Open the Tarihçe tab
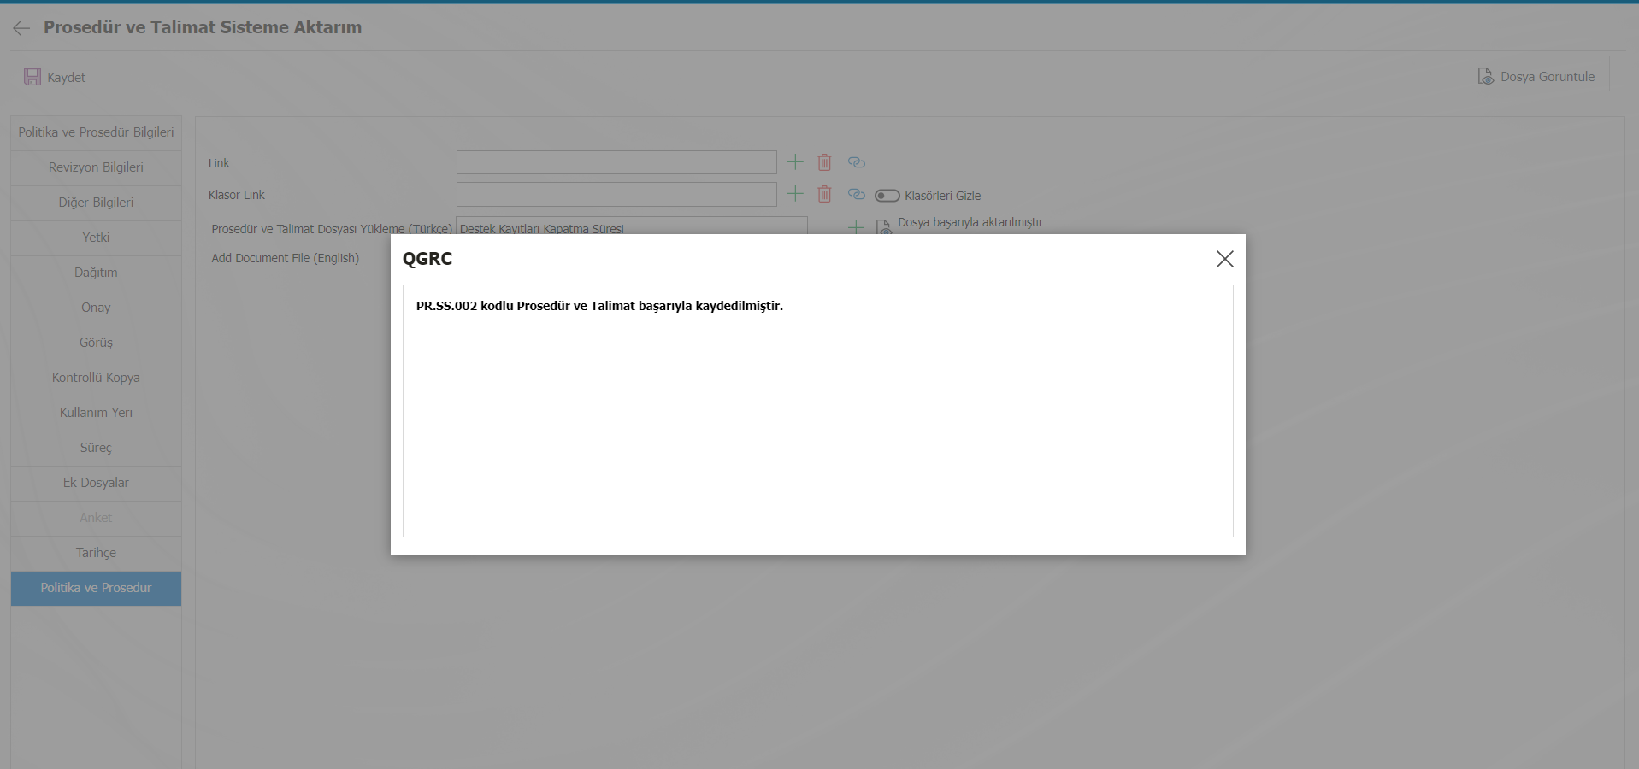Image resolution: width=1639 pixels, height=769 pixels. coord(96,553)
